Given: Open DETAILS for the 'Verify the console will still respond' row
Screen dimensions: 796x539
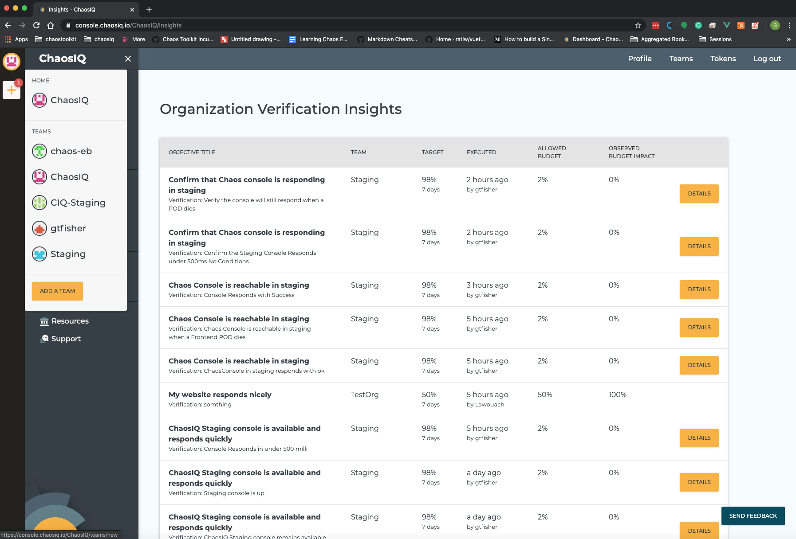Looking at the screenshot, I should [x=699, y=194].
